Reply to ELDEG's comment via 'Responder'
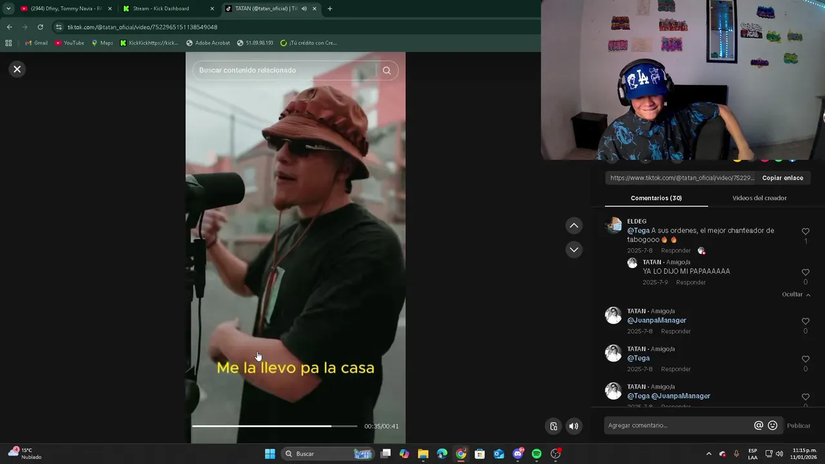The width and height of the screenshot is (825, 464). (675, 251)
